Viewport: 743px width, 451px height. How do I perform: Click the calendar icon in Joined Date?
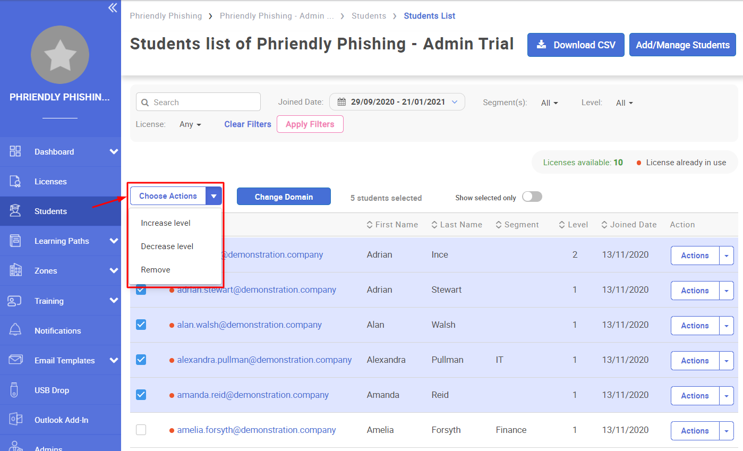tap(342, 102)
